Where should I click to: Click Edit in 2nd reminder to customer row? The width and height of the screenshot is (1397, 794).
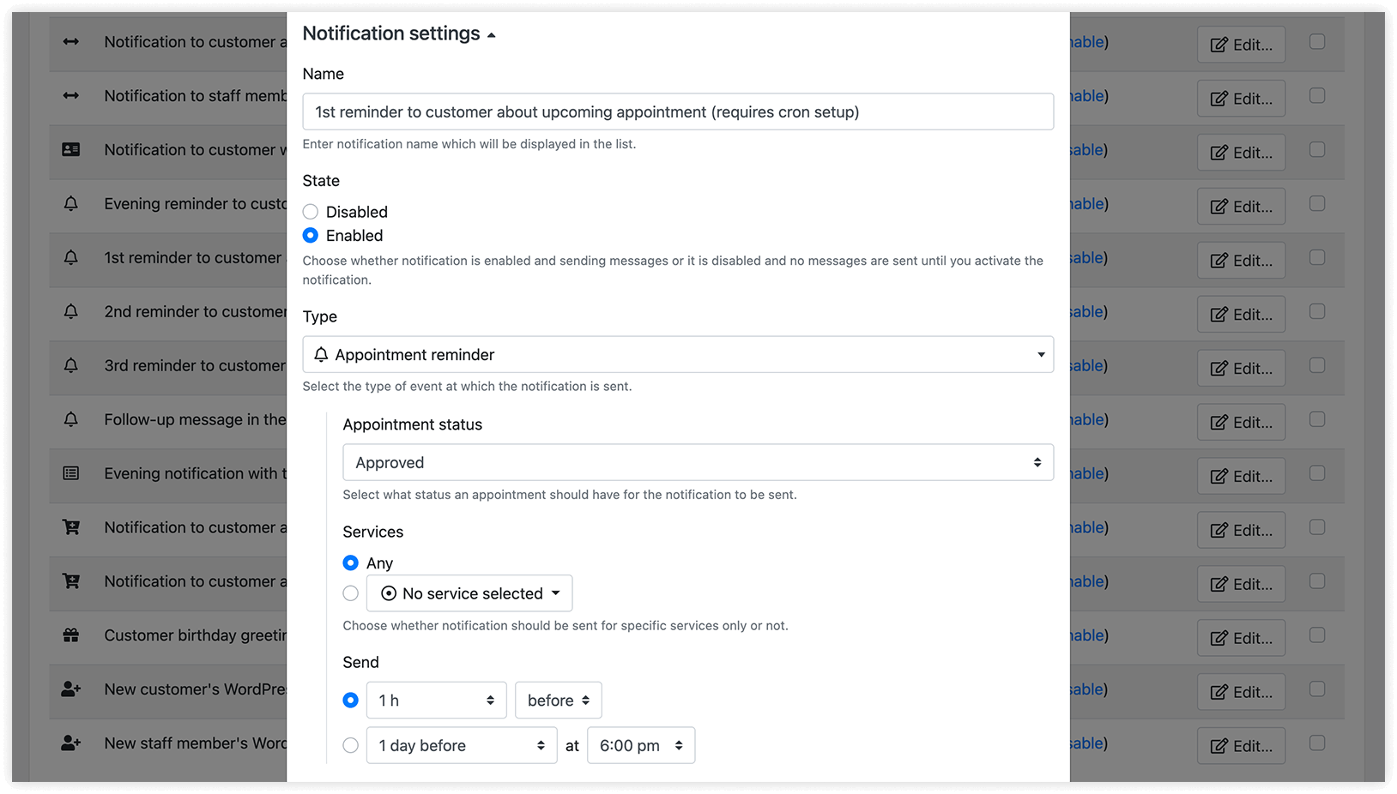click(1241, 315)
